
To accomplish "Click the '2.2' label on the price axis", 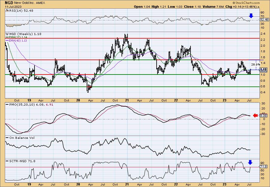I will (x=263, y=40).
